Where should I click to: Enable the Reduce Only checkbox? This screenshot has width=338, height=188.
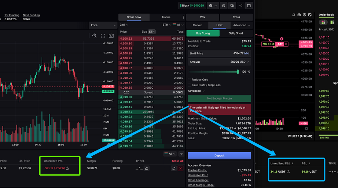tap(190, 80)
